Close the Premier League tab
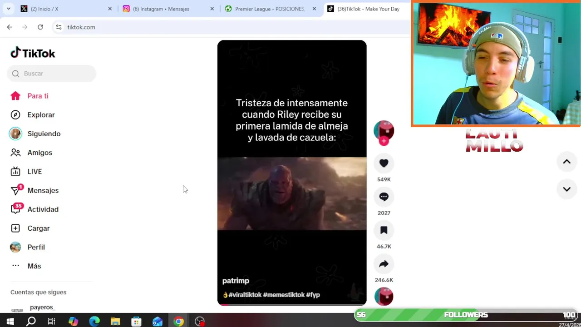 coord(314,9)
